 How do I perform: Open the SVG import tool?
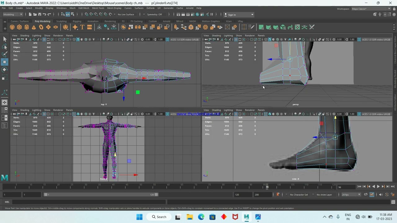89,27
